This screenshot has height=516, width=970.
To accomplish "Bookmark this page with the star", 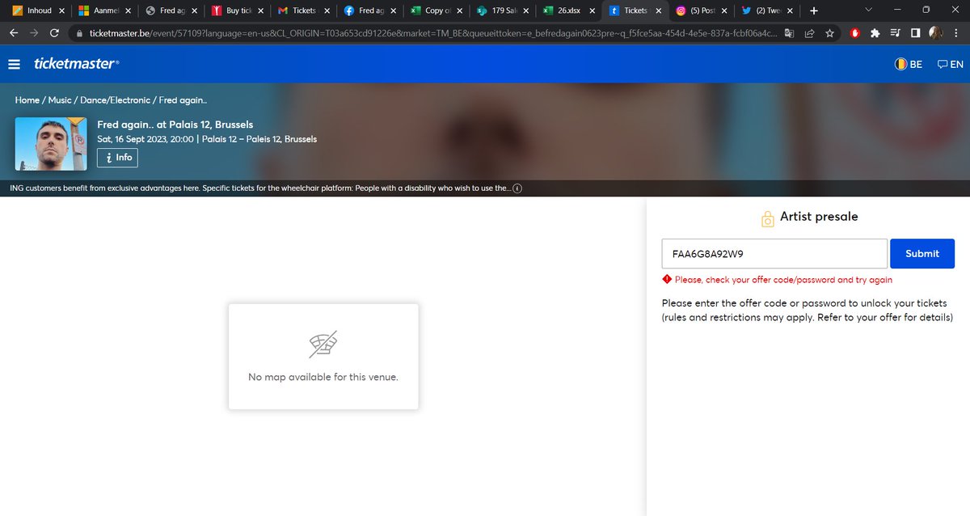I will click(829, 33).
